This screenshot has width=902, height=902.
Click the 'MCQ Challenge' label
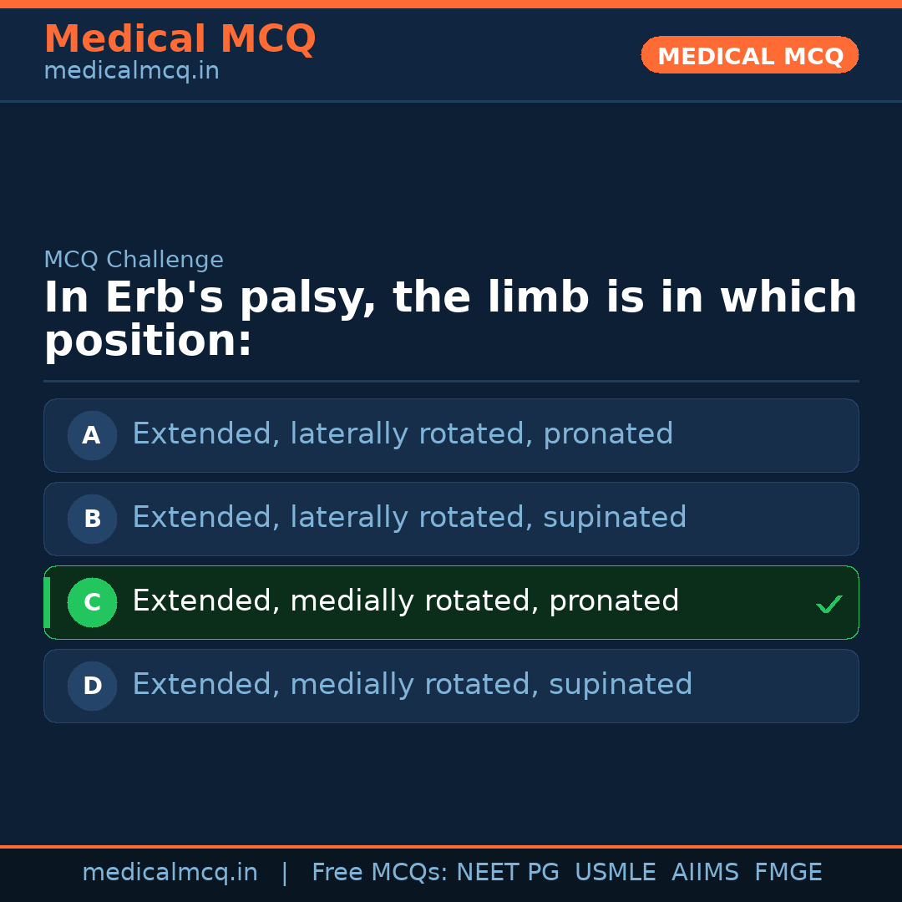click(x=134, y=260)
